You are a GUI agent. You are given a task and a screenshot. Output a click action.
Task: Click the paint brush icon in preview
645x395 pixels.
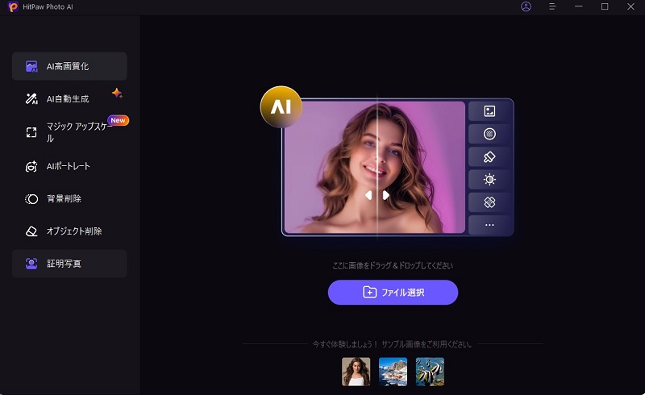point(489,156)
